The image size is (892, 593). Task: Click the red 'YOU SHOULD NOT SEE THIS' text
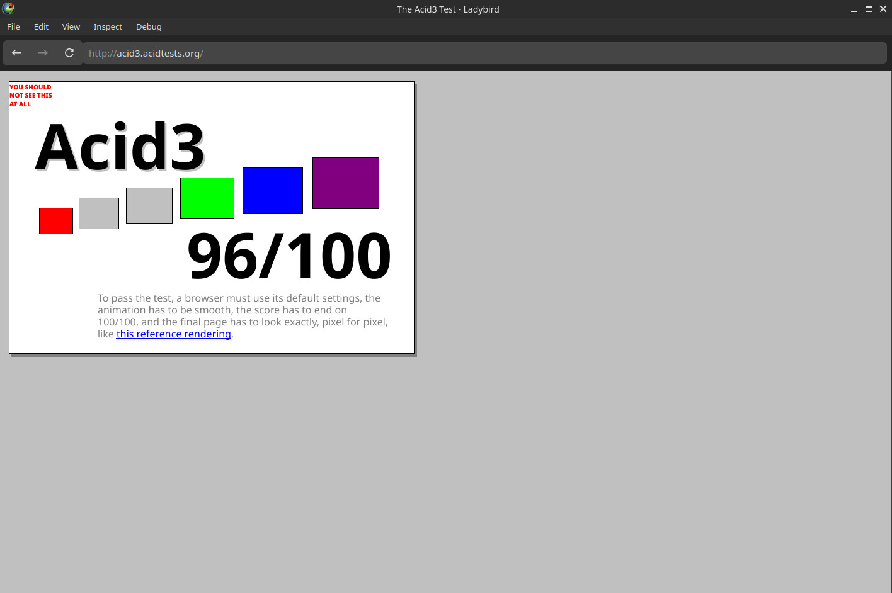(30, 96)
